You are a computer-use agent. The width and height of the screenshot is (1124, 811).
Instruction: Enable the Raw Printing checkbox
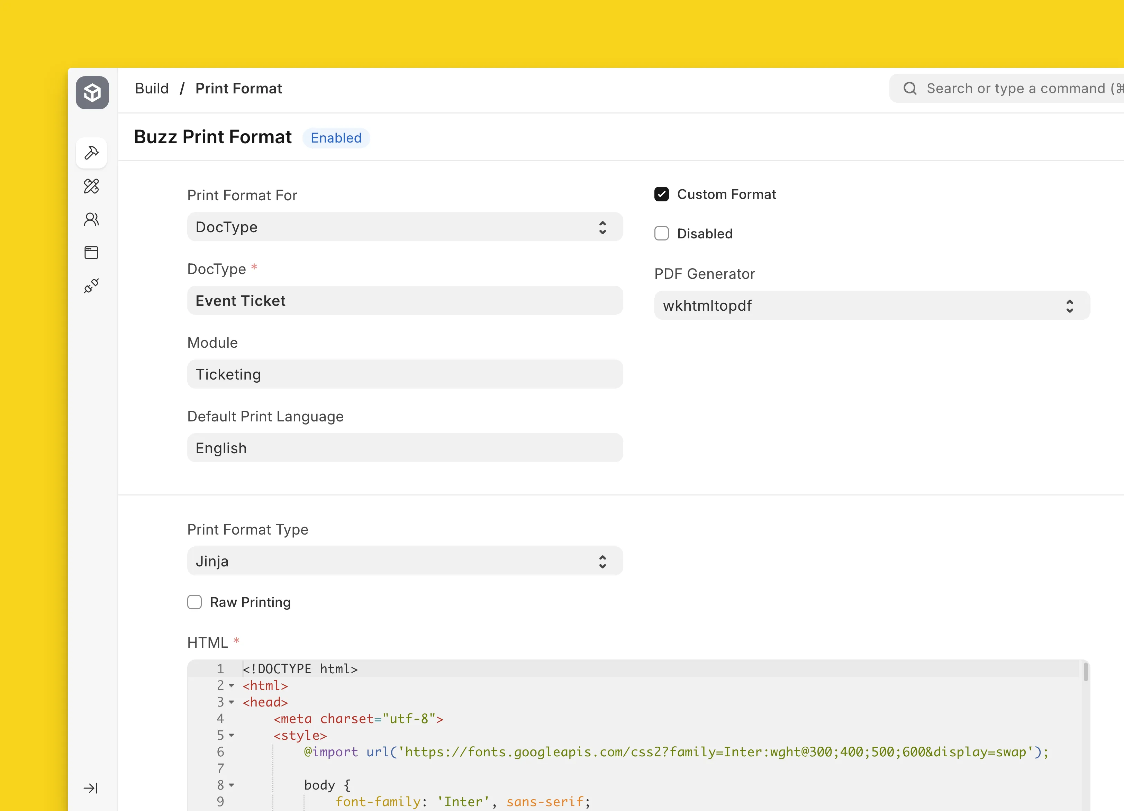point(194,602)
